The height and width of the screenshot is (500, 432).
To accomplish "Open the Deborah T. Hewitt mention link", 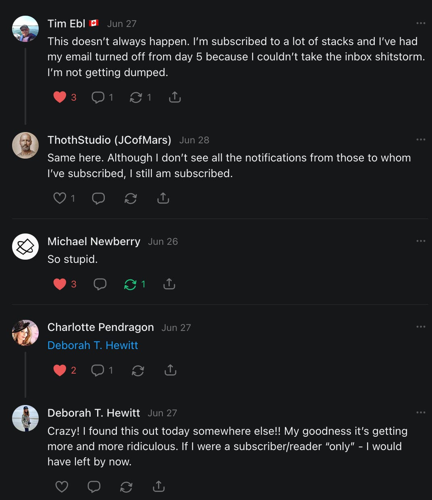I will [x=93, y=345].
